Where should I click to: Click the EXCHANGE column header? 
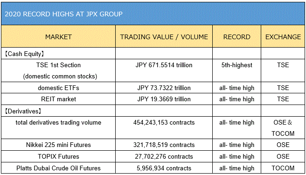tap(283, 37)
